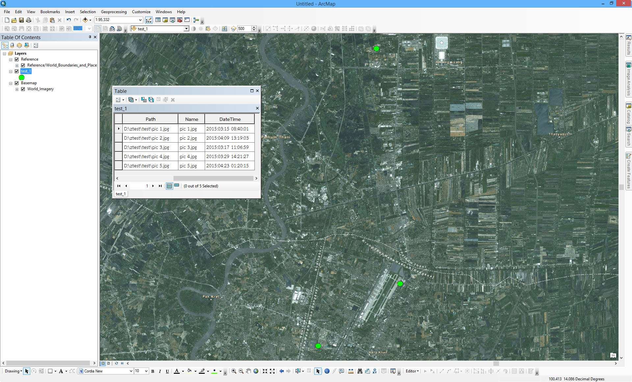This screenshot has width=632, height=382.
Task: Open the Search side panel tab
Action: tap(628, 137)
